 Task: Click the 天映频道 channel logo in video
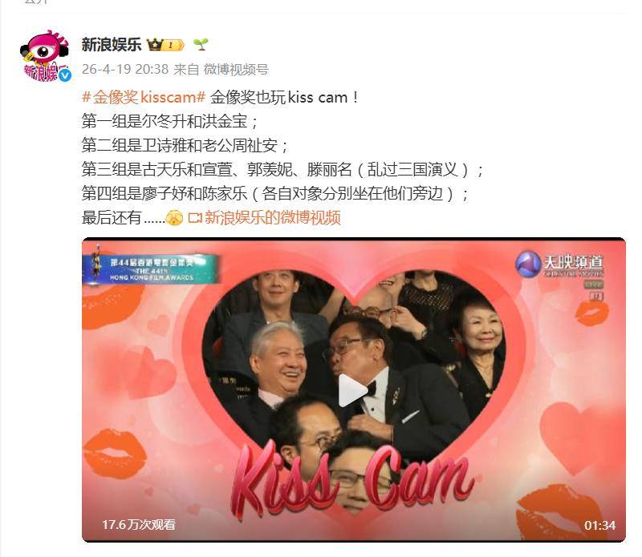[x=559, y=264]
